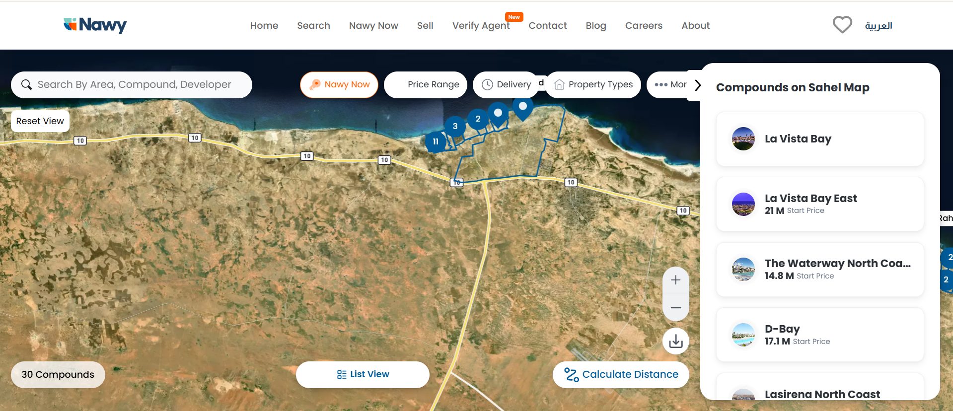Click 'Compounds on Sahel Map' heading
953x411 pixels.
pos(793,87)
